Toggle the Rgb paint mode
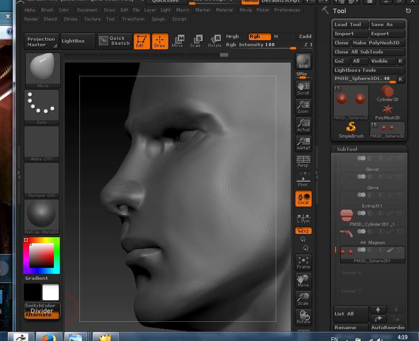 [x=259, y=37]
